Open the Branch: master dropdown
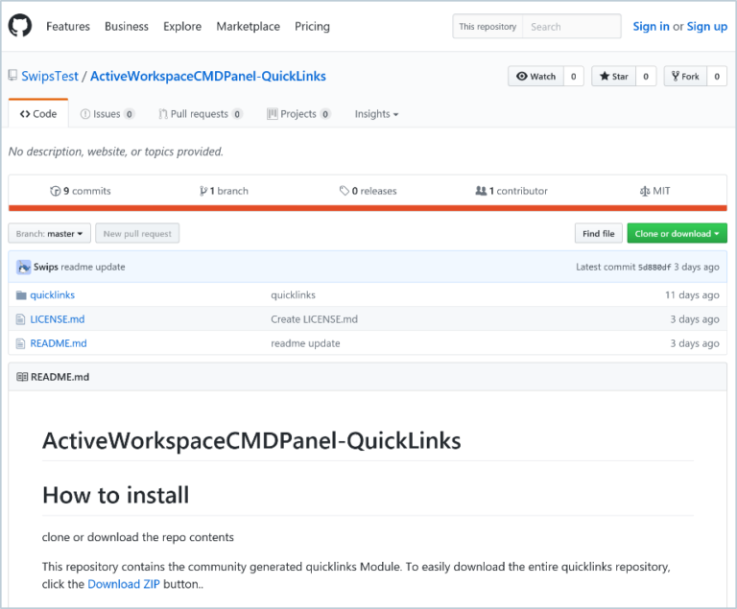 pos(50,233)
